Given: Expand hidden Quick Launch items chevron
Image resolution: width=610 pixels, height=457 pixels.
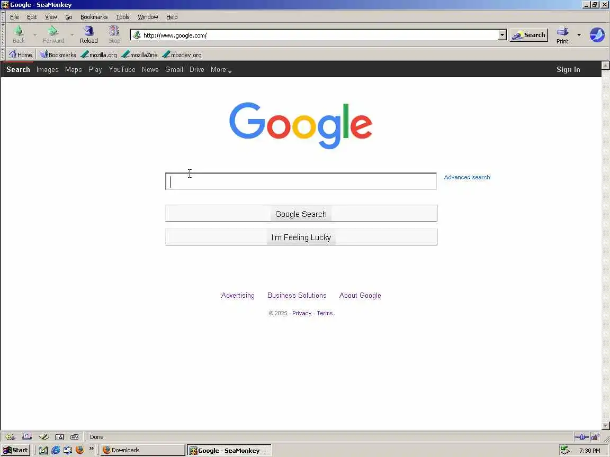Looking at the screenshot, I should tap(92, 449).
